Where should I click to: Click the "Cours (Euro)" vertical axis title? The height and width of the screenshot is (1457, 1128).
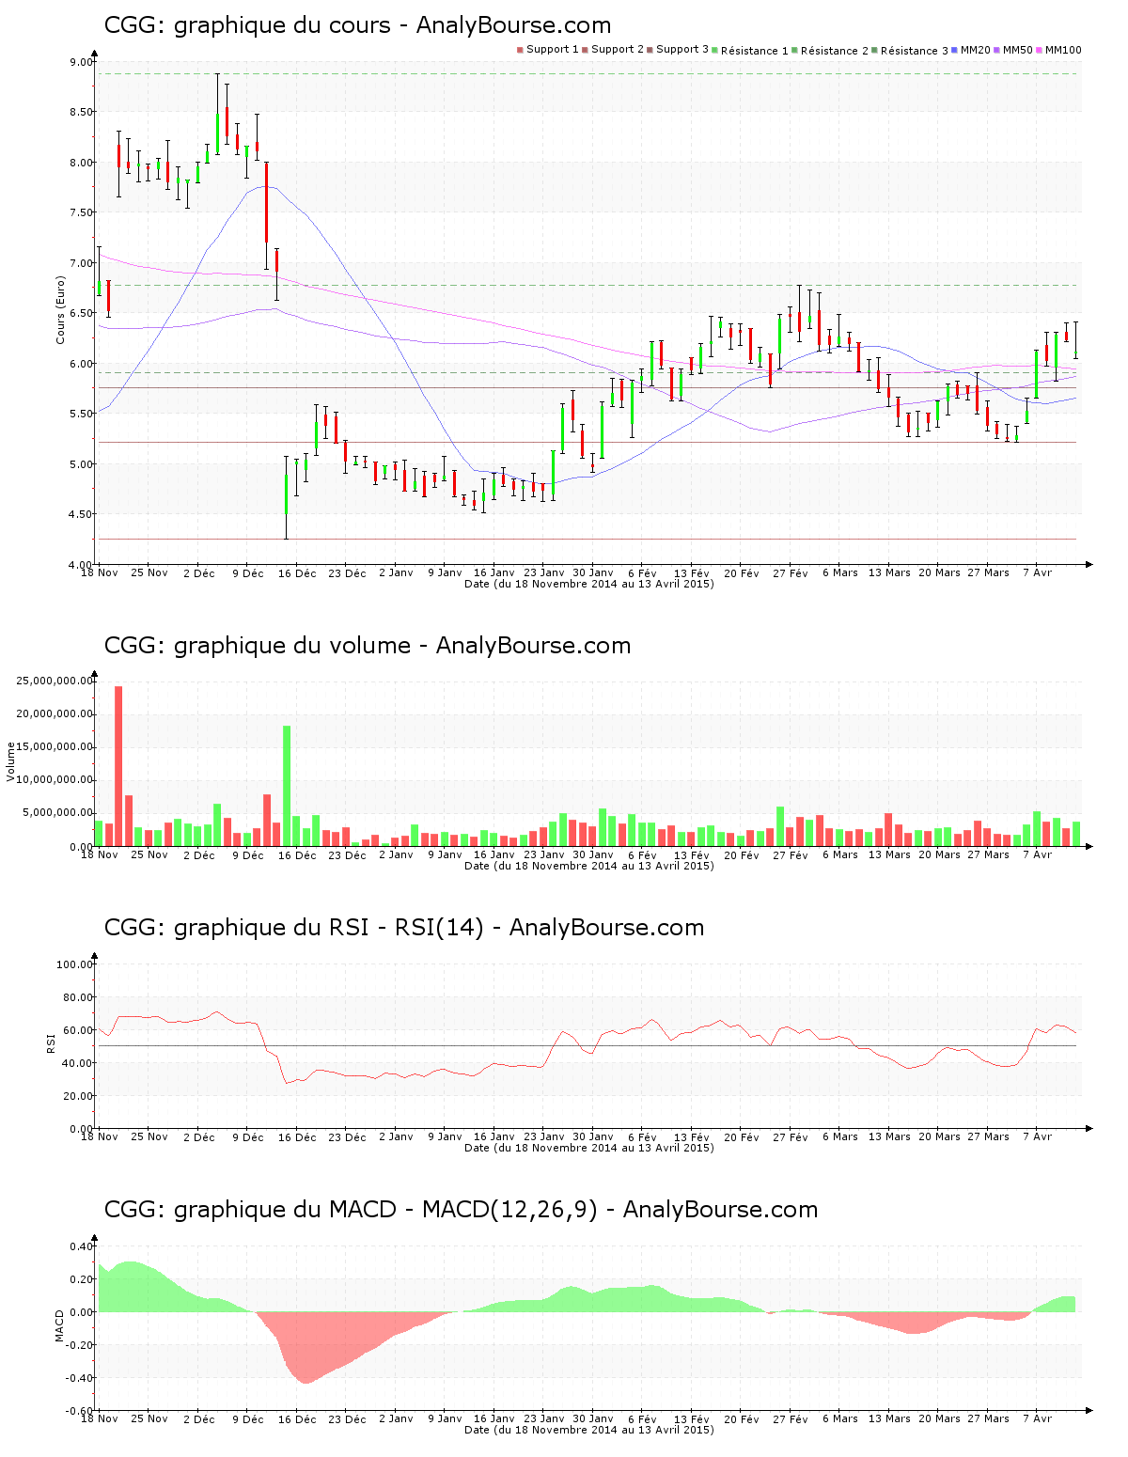(x=60, y=309)
